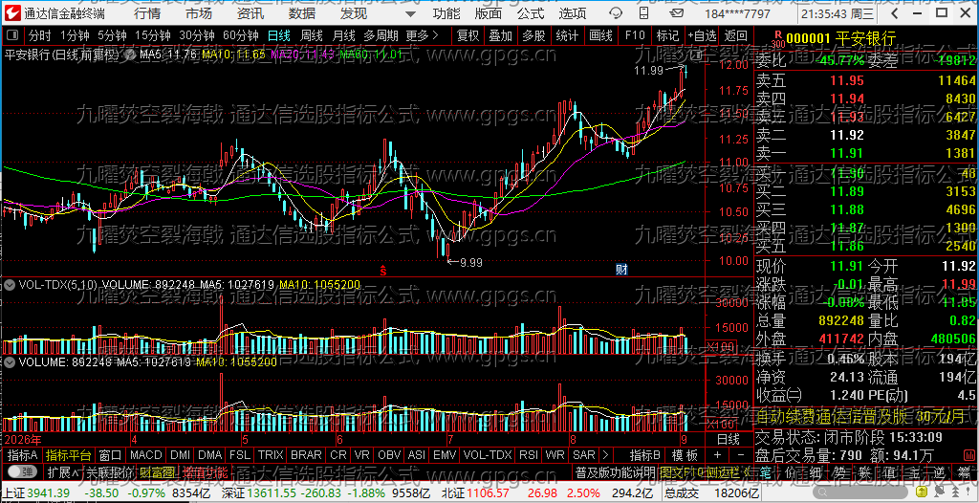This screenshot has width=979, height=503.
Task: Switch to 15分钟 period
Action: point(152,36)
